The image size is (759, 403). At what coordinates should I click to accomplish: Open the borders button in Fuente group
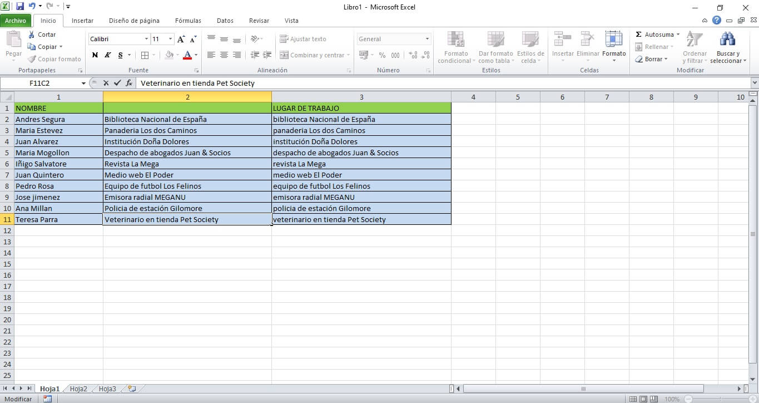click(x=145, y=55)
